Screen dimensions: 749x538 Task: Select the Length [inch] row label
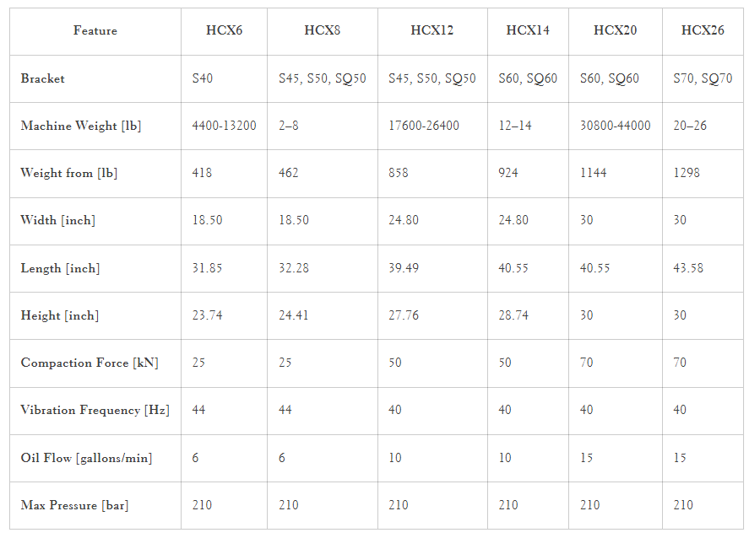(x=60, y=268)
